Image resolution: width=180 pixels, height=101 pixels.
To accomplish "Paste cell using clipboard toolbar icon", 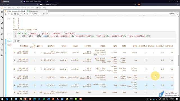I will 18,14.
